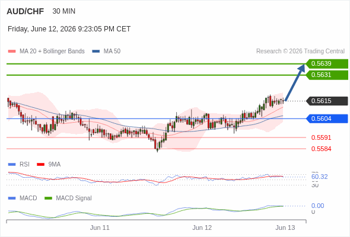
Task: Select the 0.5615 current price tag
Action: (x=327, y=101)
